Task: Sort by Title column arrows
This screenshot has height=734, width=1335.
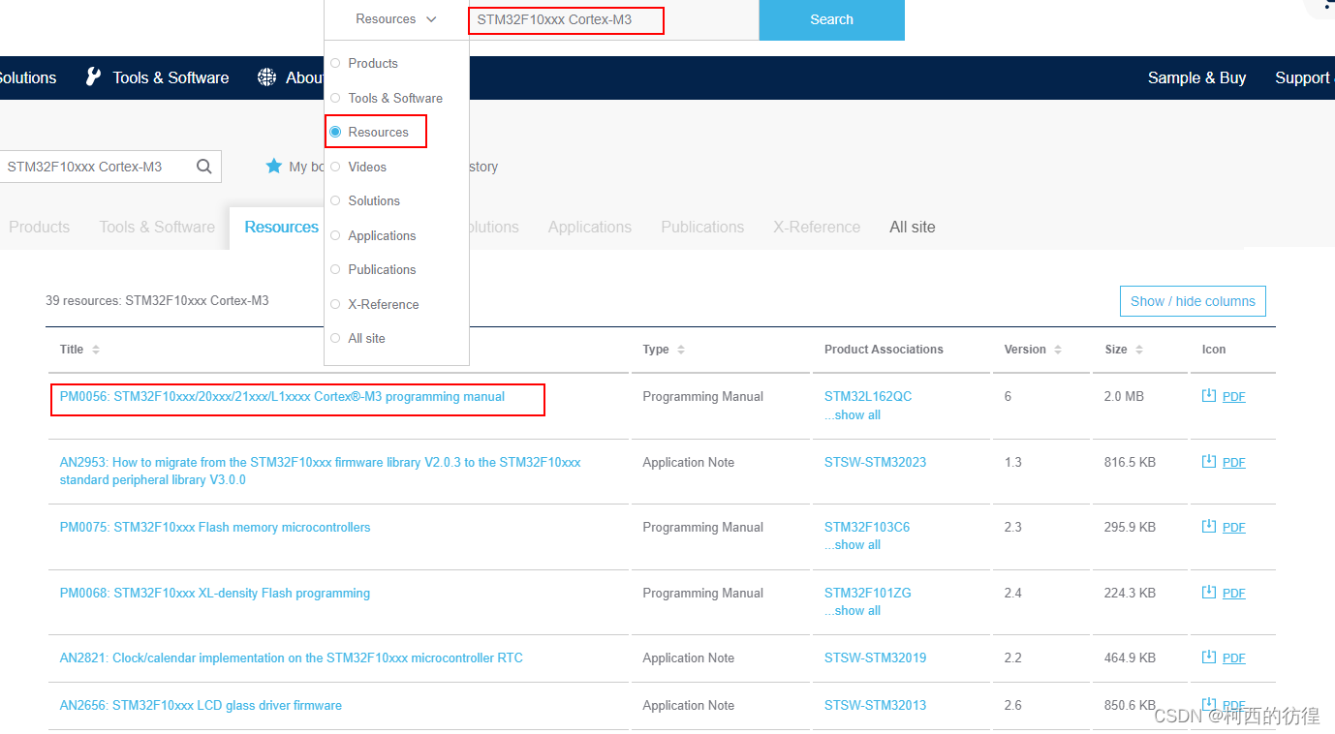Action: 96,350
